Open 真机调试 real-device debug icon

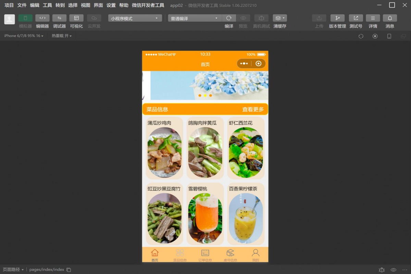261,18
